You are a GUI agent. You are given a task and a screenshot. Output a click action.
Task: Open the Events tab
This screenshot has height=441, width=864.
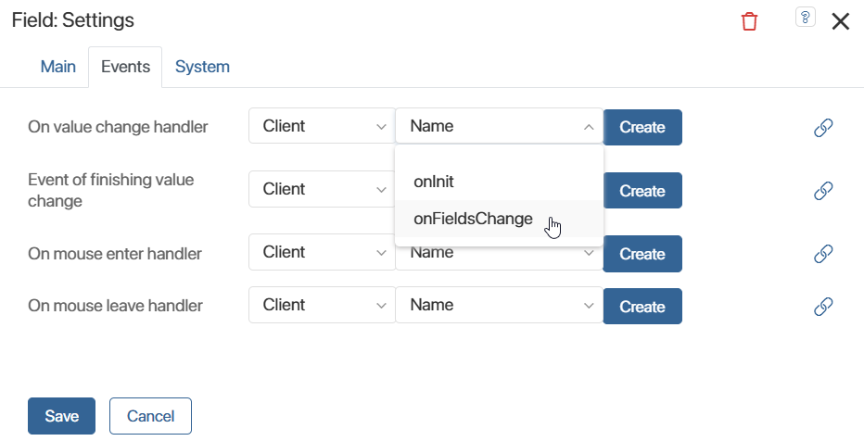point(125,67)
